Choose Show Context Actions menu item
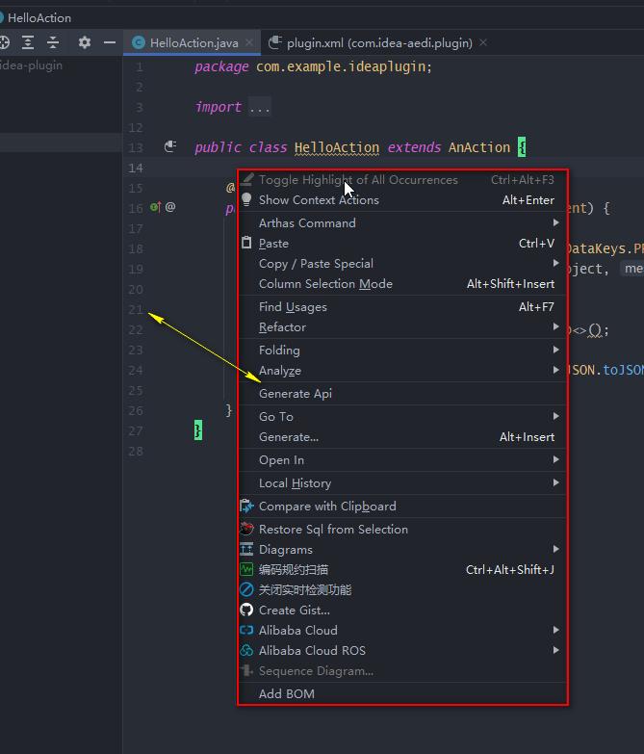The height and width of the screenshot is (754, 644). (x=402, y=199)
